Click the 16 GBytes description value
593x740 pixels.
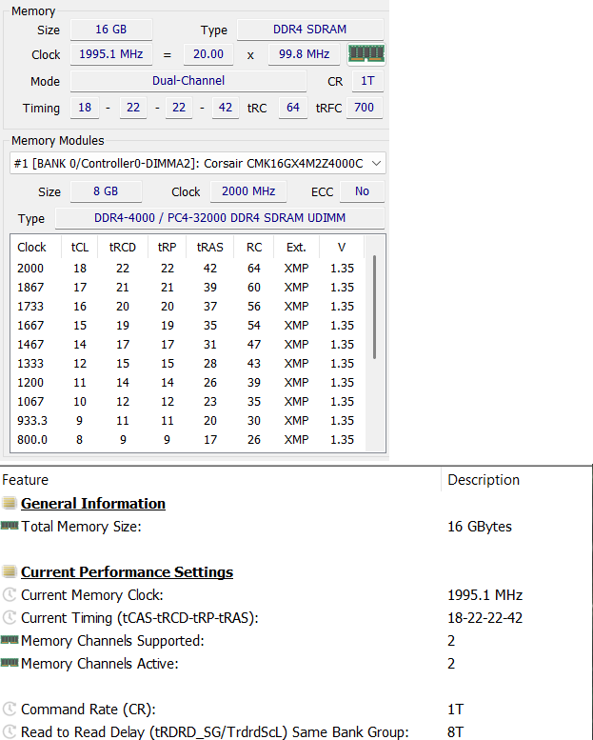[480, 527]
